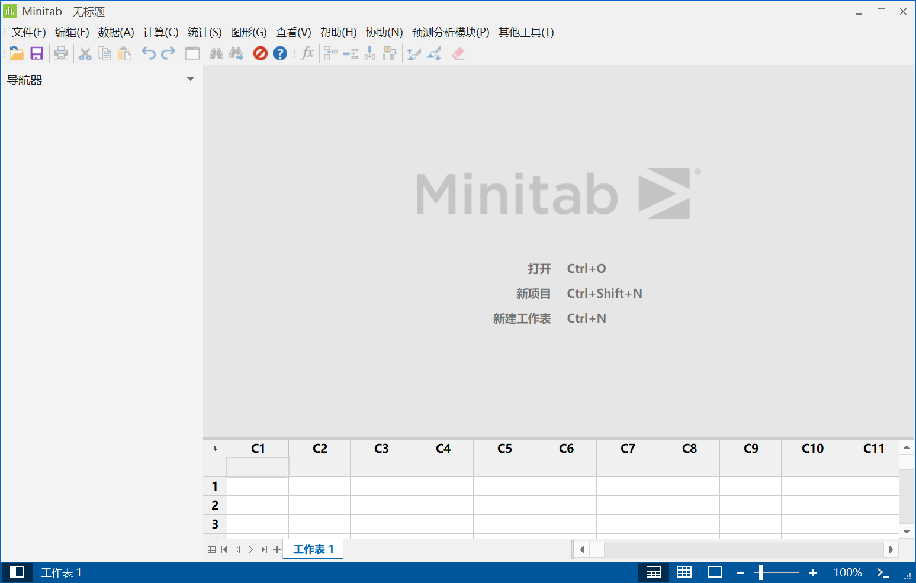
Task: Open the command line pane icon
Action: (x=883, y=572)
